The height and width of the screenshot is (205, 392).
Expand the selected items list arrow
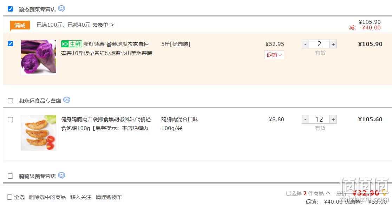[328, 193]
